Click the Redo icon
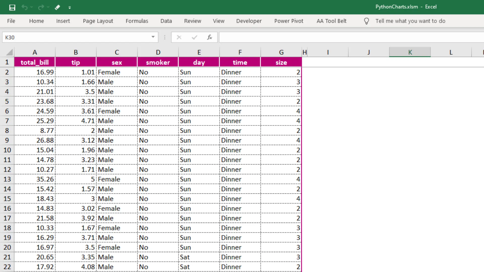This screenshot has width=484, height=272. (x=41, y=7)
